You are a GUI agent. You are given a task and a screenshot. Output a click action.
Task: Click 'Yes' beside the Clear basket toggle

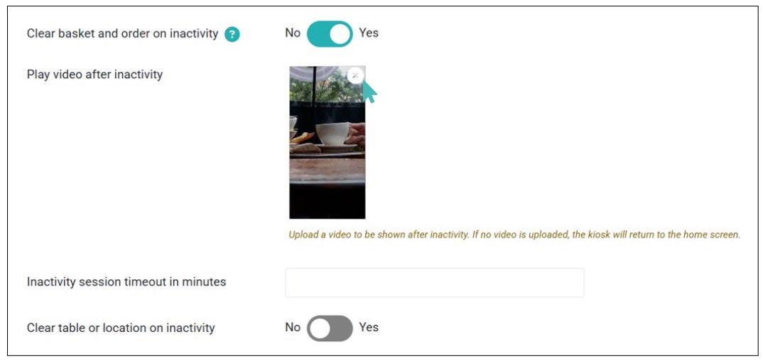pos(369,33)
